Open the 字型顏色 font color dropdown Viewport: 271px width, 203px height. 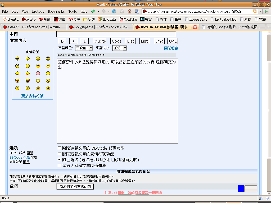84,48
